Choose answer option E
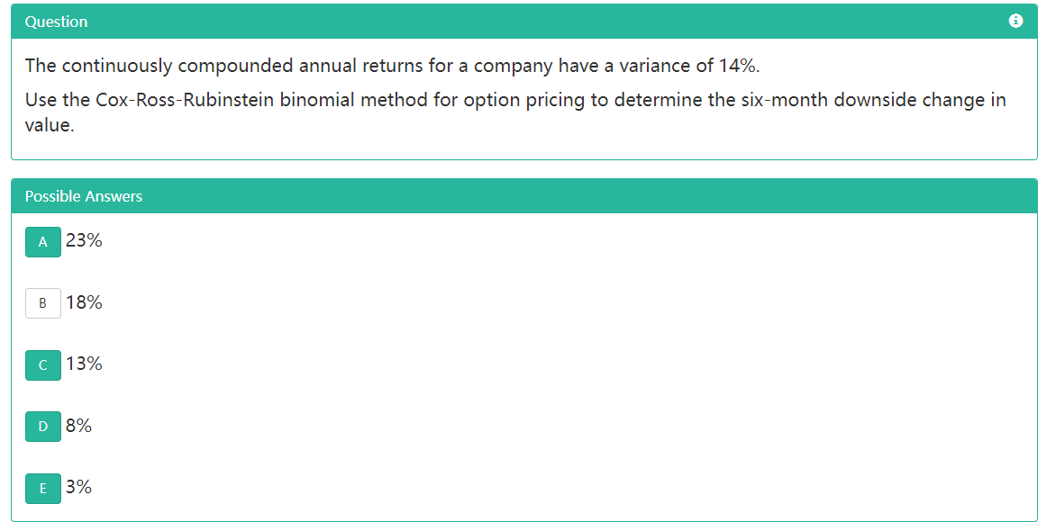This screenshot has width=1046, height=522. pyautogui.click(x=42, y=488)
